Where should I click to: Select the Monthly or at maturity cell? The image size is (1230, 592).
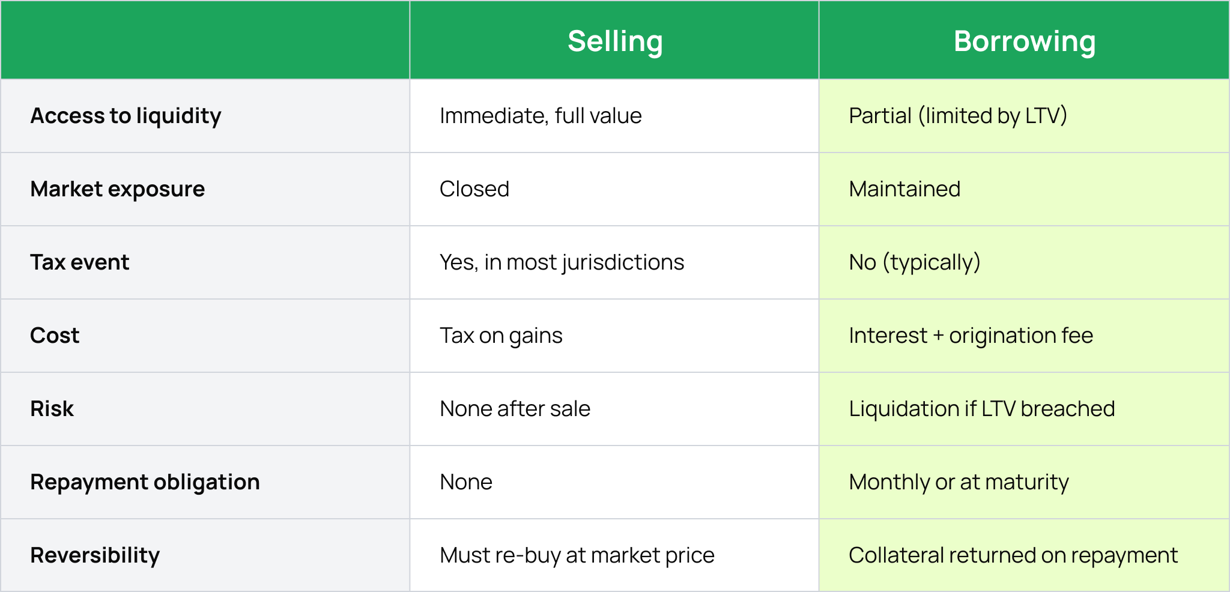[959, 482]
